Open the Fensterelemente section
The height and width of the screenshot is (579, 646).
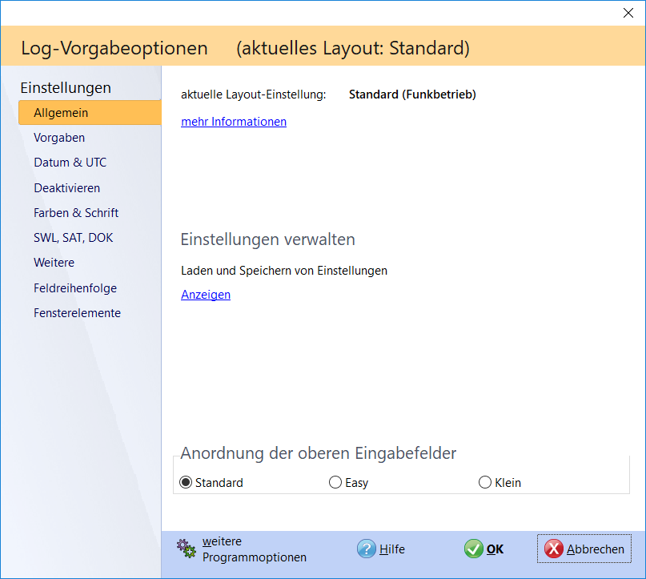77,313
